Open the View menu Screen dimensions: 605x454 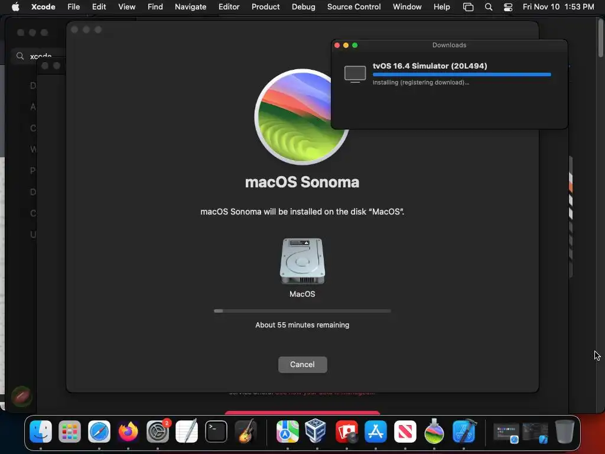127,7
